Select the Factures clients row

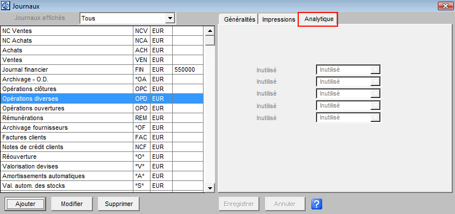[102, 137]
